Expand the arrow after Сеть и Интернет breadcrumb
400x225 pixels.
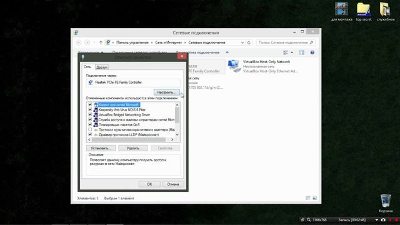[x=185, y=42]
